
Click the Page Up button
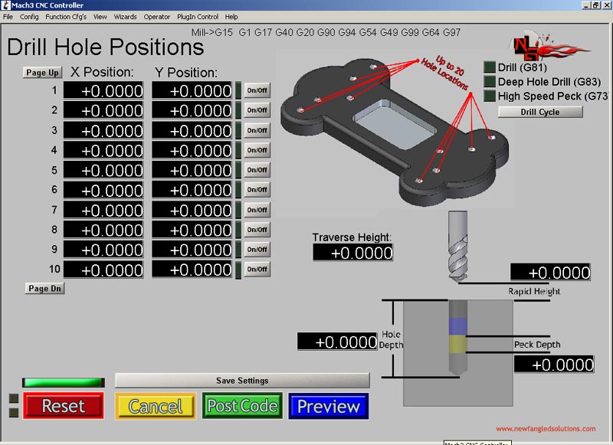coord(42,73)
